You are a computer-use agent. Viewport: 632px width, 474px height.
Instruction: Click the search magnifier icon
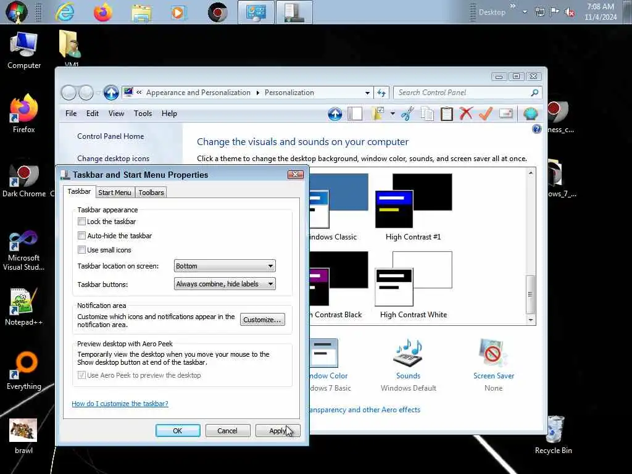click(x=534, y=93)
